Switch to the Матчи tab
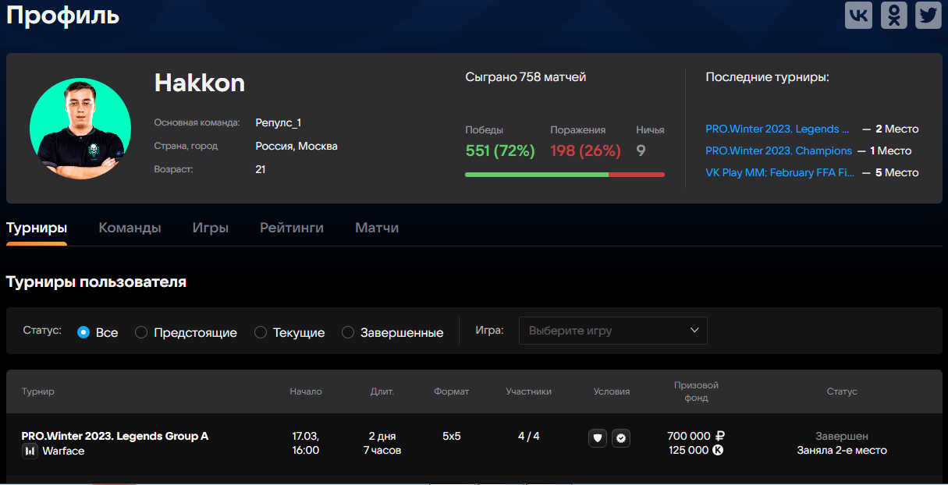The height and width of the screenshot is (485, 948). (x=377, y=228)
